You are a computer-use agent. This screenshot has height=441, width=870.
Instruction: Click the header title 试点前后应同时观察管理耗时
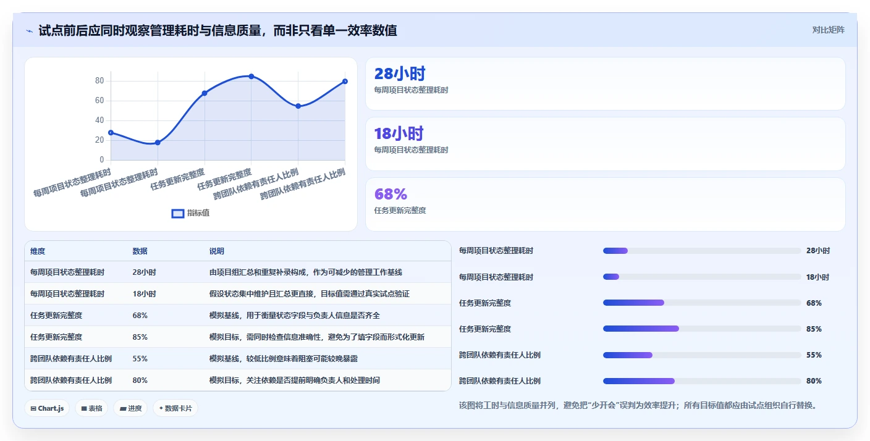coord(217,30)
